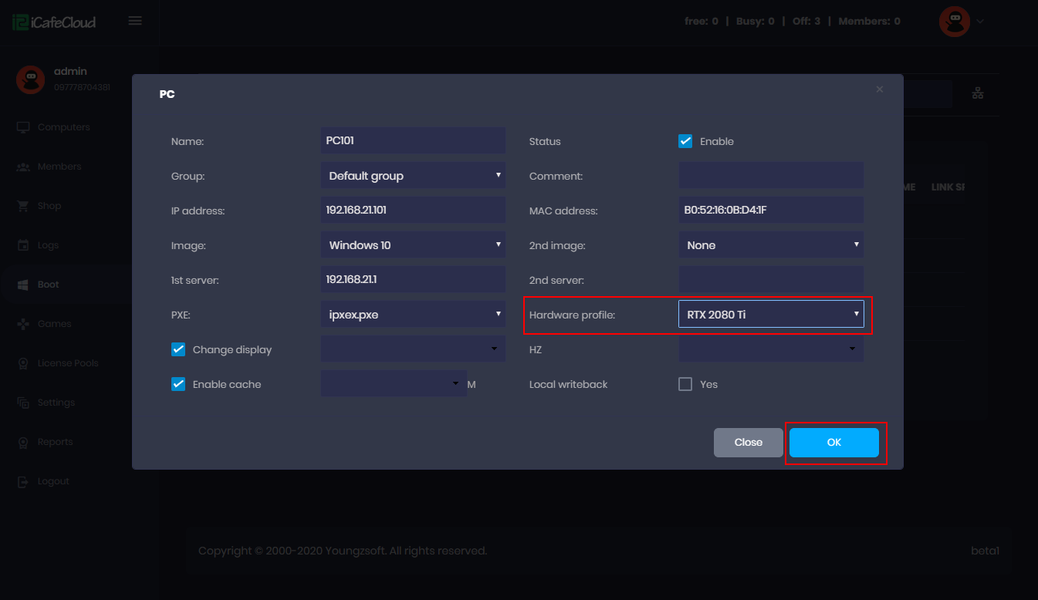Click the user avatar in top right

click(954, 22)
